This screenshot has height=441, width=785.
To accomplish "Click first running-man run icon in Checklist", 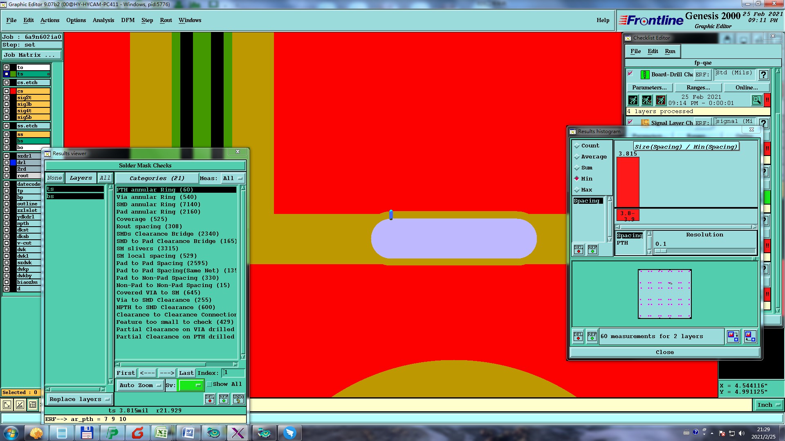I will click(x=633, y=100).
